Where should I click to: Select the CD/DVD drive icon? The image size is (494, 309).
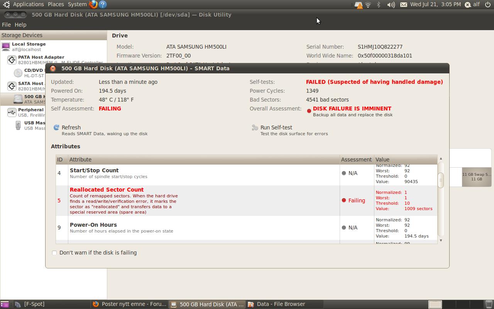pyautogui.click(x=18, y=73)
